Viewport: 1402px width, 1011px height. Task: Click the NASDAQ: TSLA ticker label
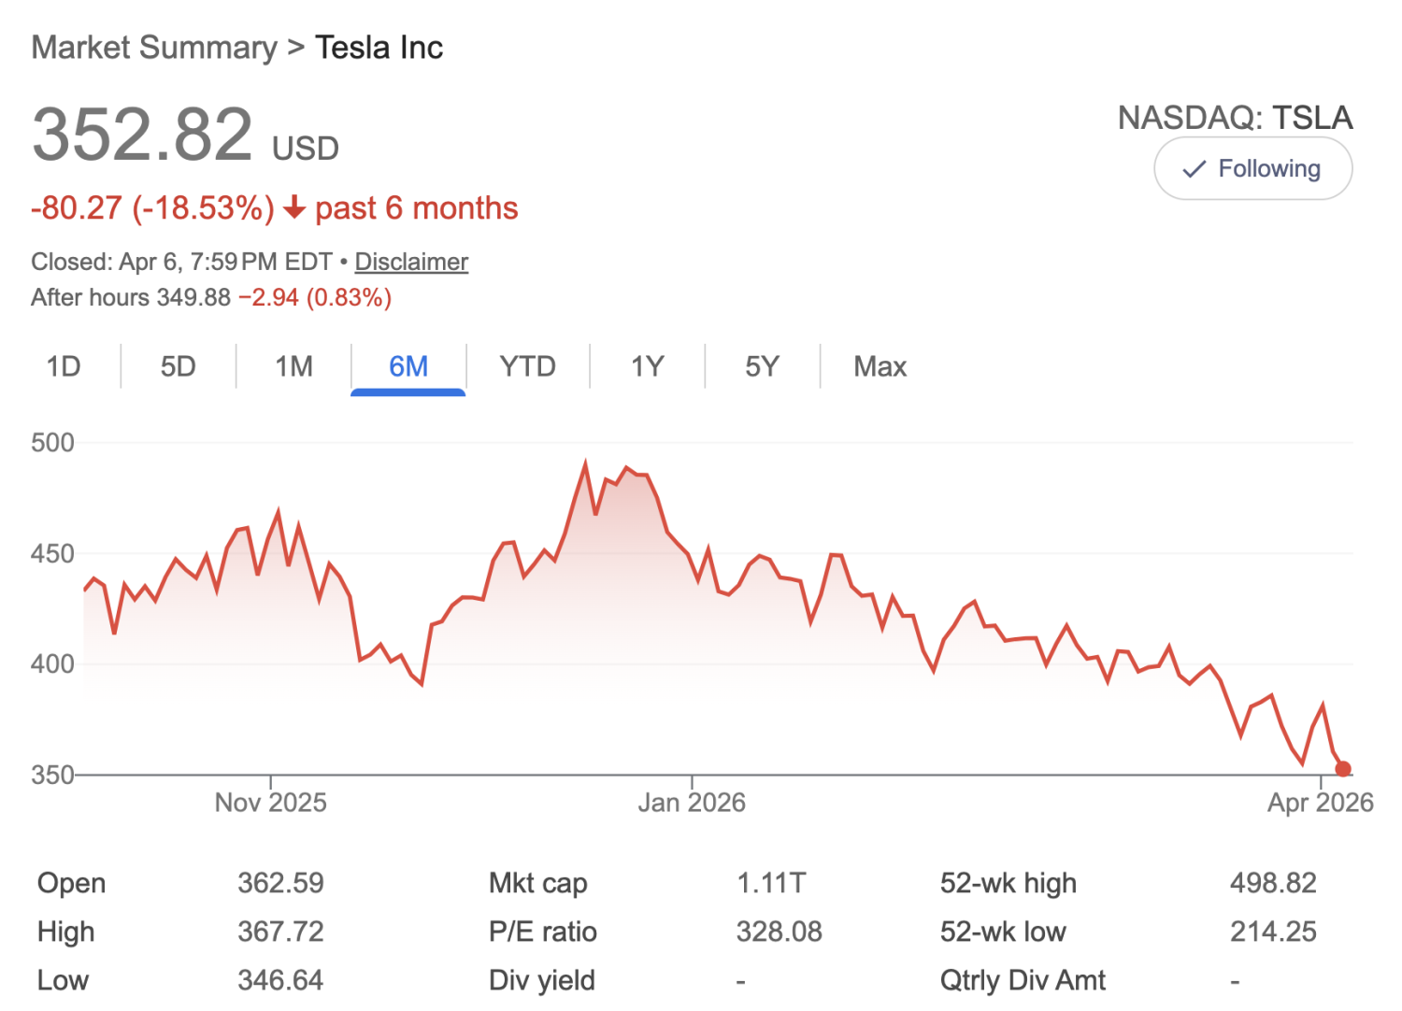point(1236,118)
